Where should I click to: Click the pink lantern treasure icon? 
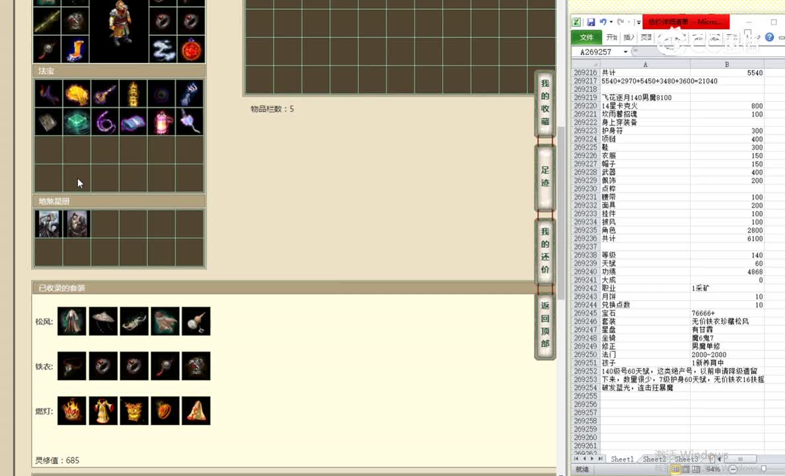[x=161, y=122]
